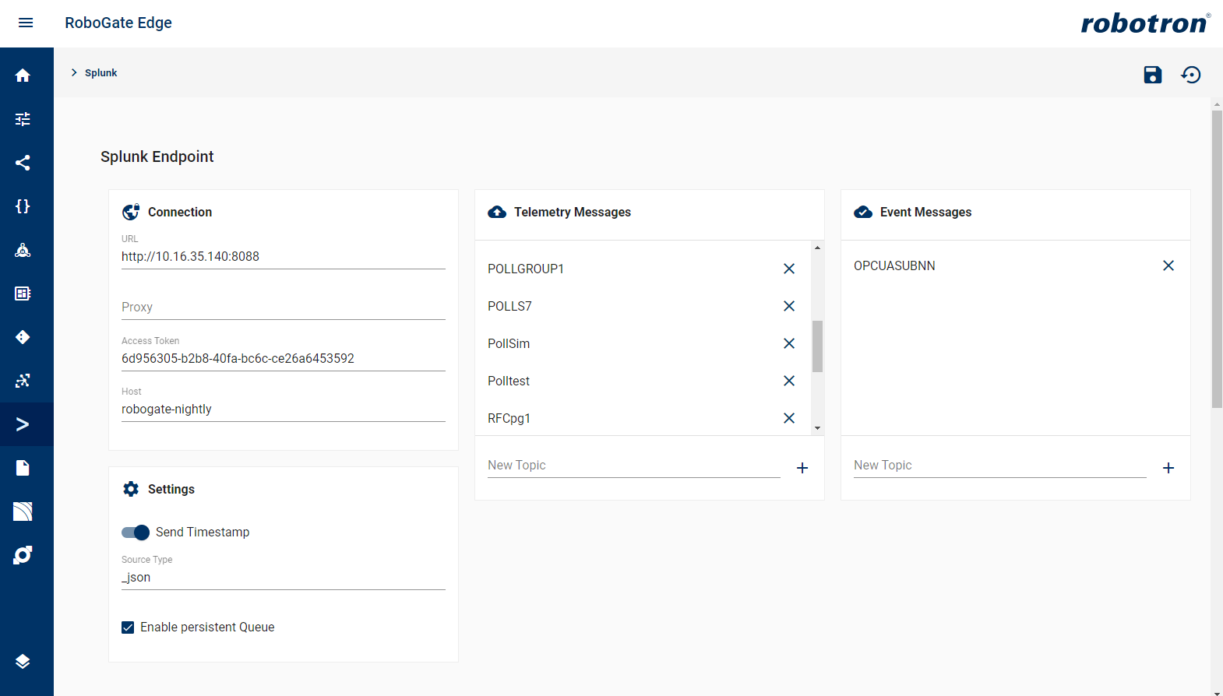Open the striped square sidebar icon
Image resolution: width=1223 pixels, height=696 pixels.
[x=23, y=511]
